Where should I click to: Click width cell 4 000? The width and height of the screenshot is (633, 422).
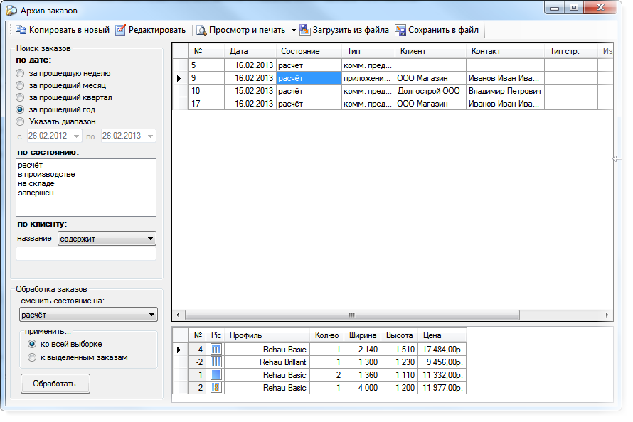362,388
